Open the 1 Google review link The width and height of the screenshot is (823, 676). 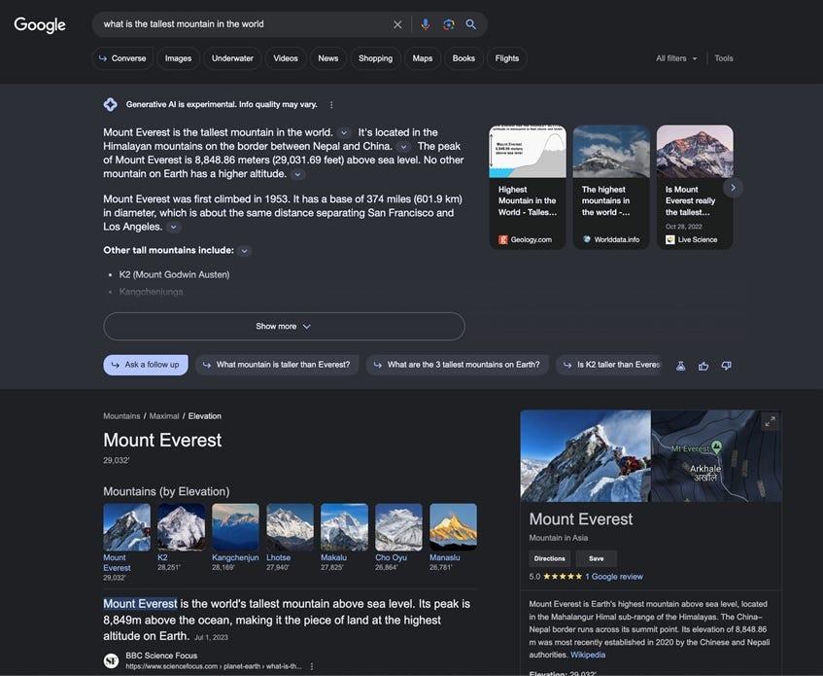coord(614,576)
